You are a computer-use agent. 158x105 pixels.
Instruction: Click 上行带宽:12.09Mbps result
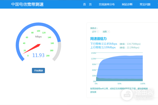pos(103,47)
